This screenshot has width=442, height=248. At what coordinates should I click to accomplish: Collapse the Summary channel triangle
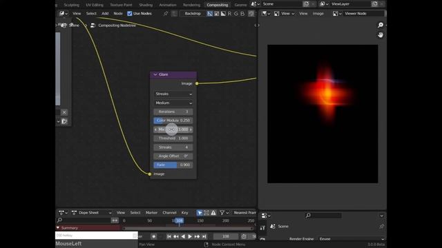click(58, 228)
